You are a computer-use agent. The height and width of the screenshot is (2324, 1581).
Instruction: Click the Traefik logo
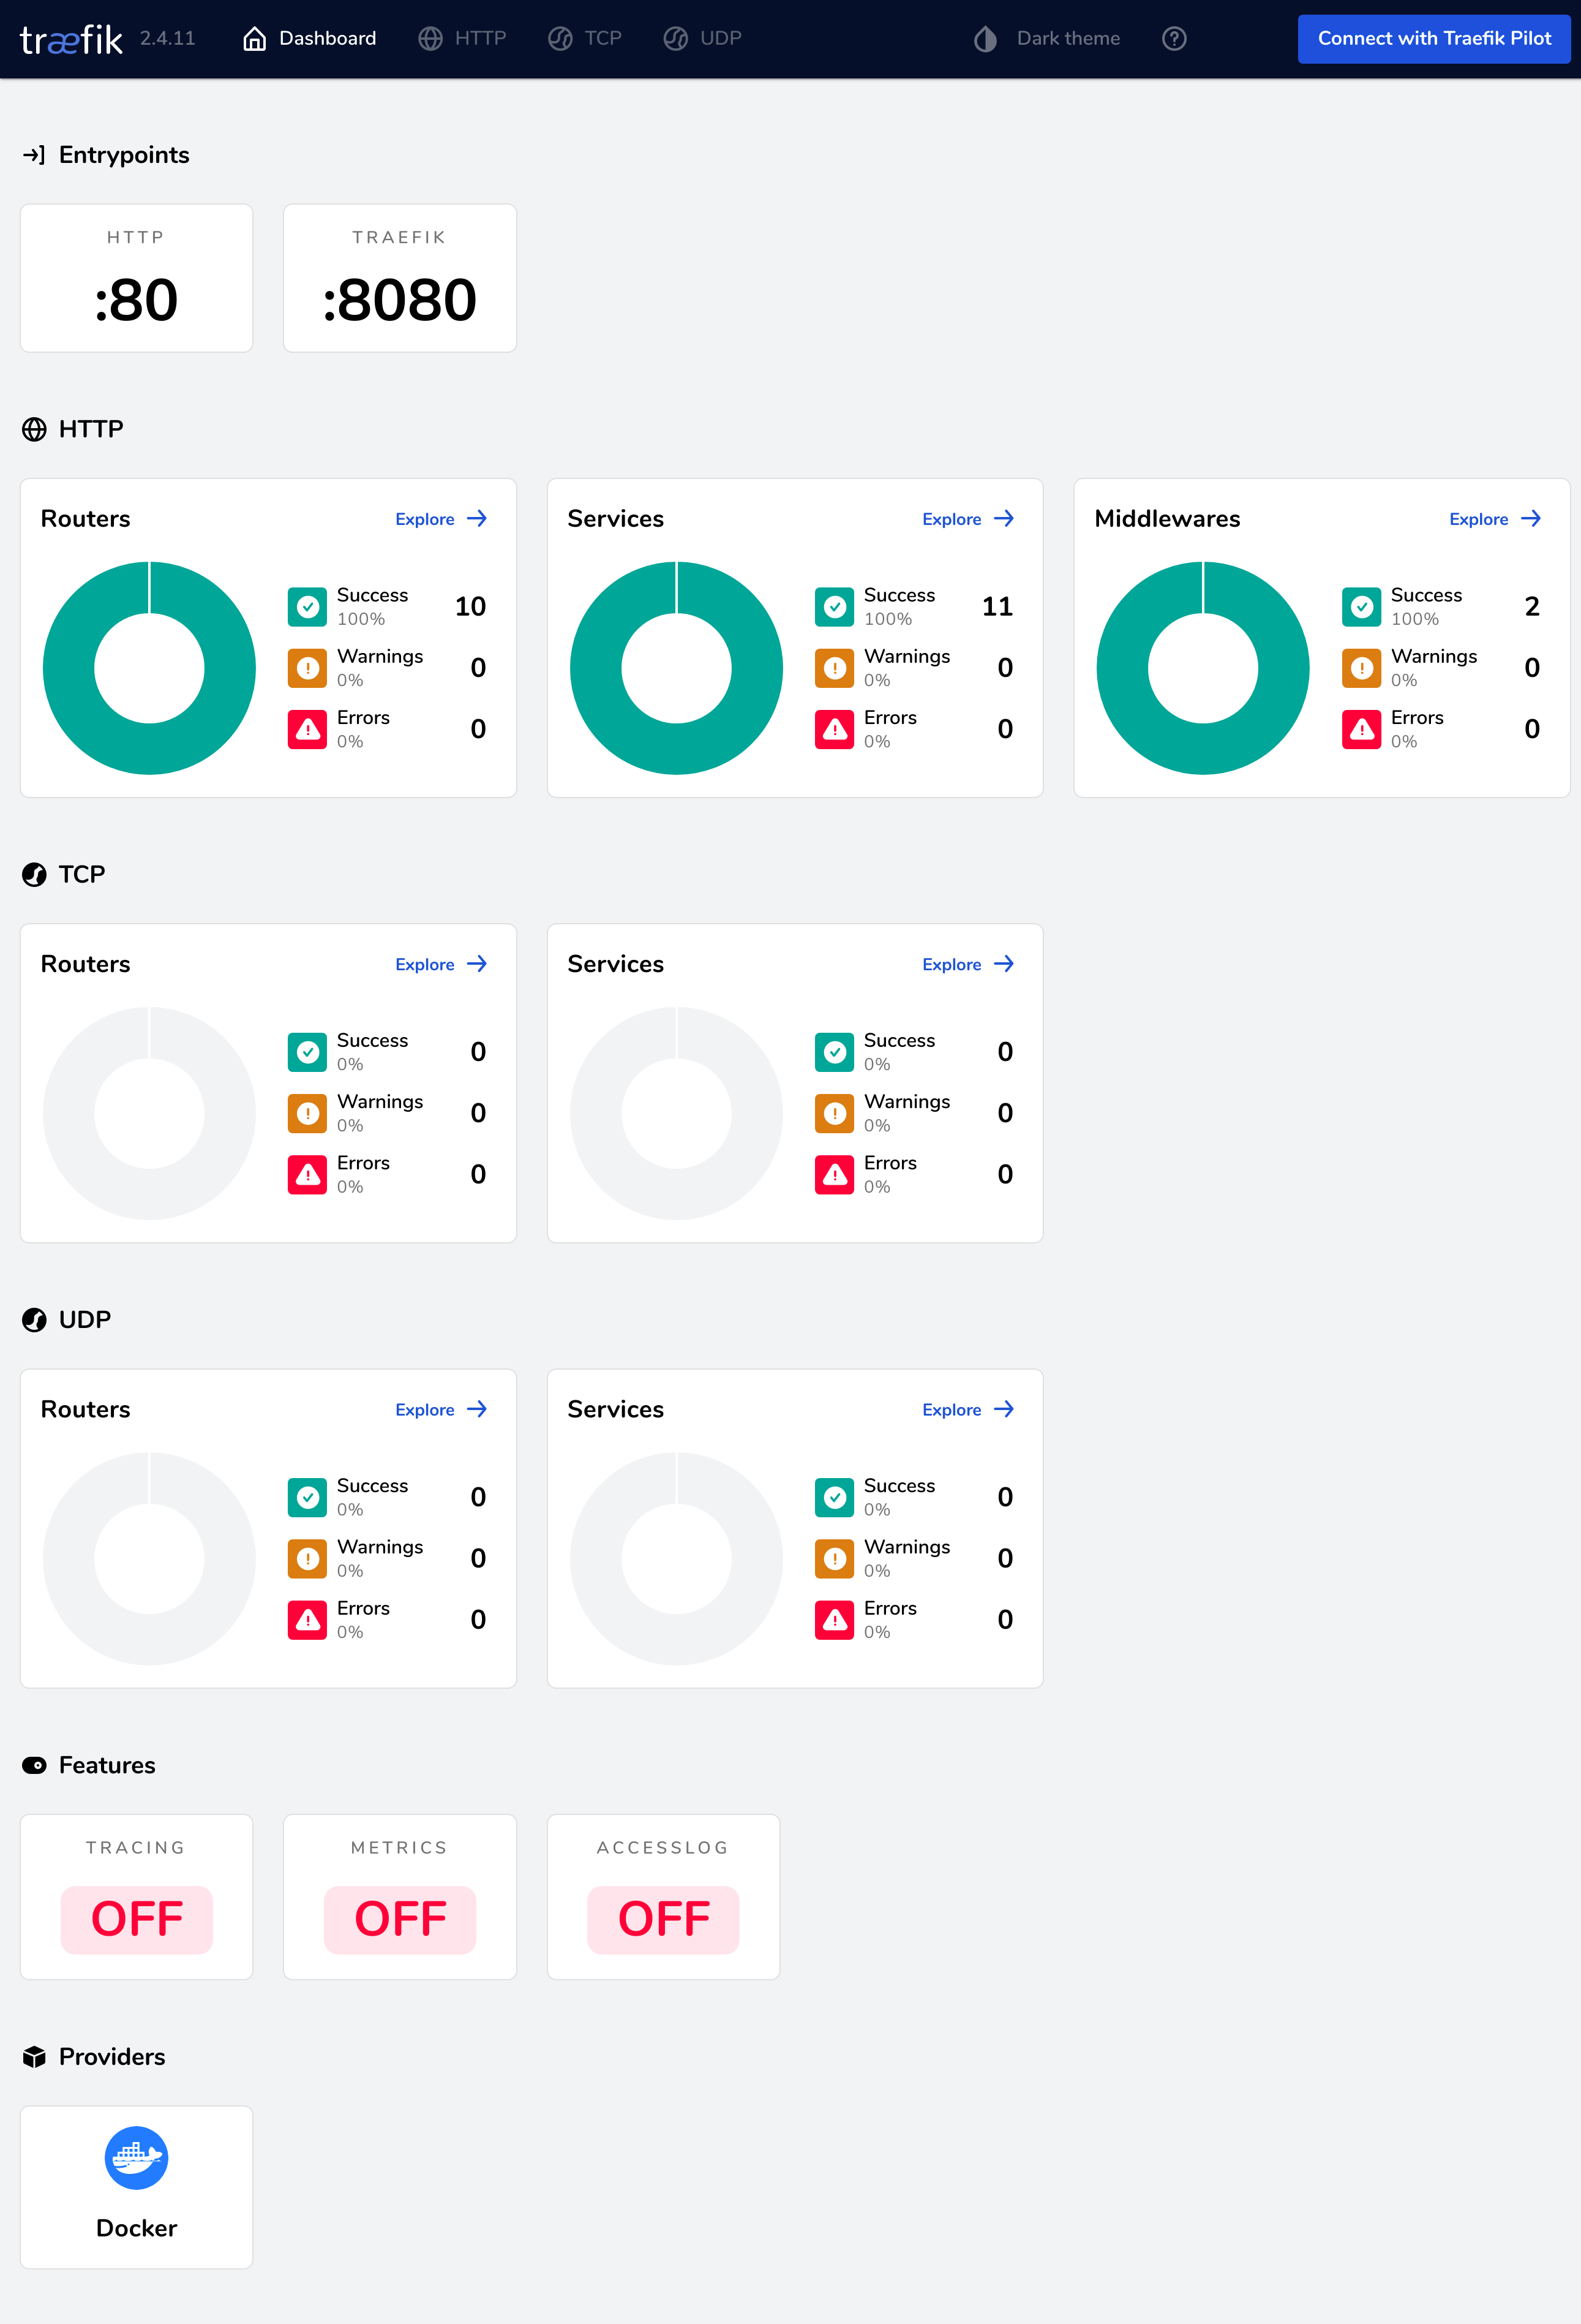71,39
